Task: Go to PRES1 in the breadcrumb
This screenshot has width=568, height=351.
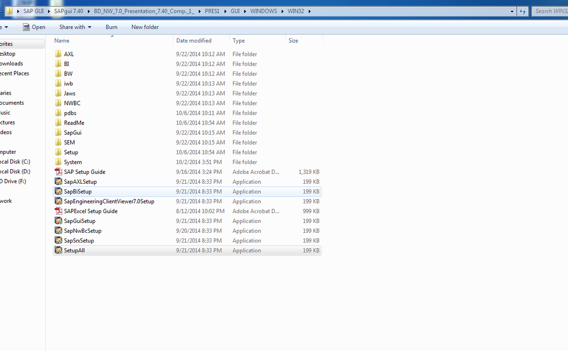Action: click(212, 11)
